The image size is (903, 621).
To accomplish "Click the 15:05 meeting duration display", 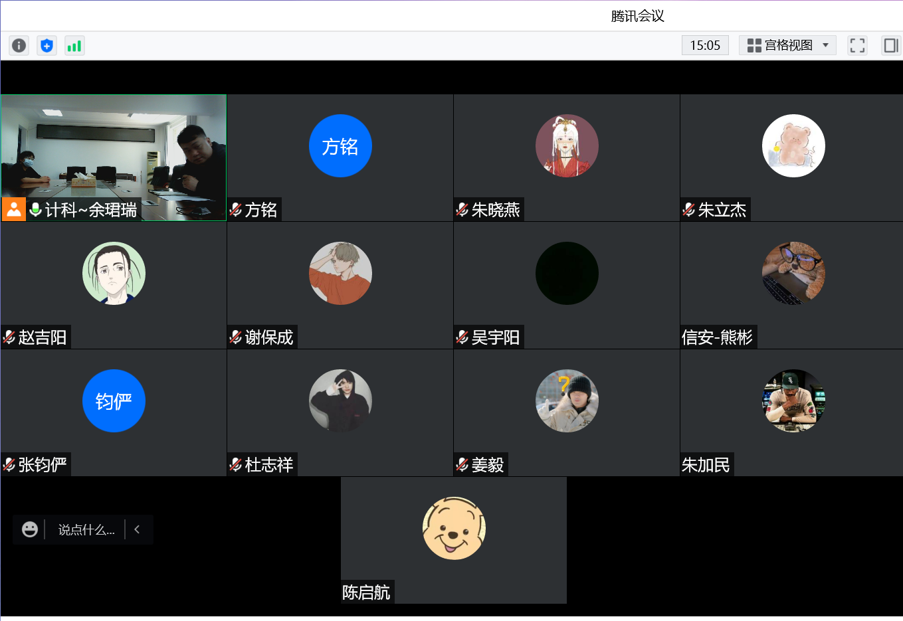I will (x=705, y=45).
